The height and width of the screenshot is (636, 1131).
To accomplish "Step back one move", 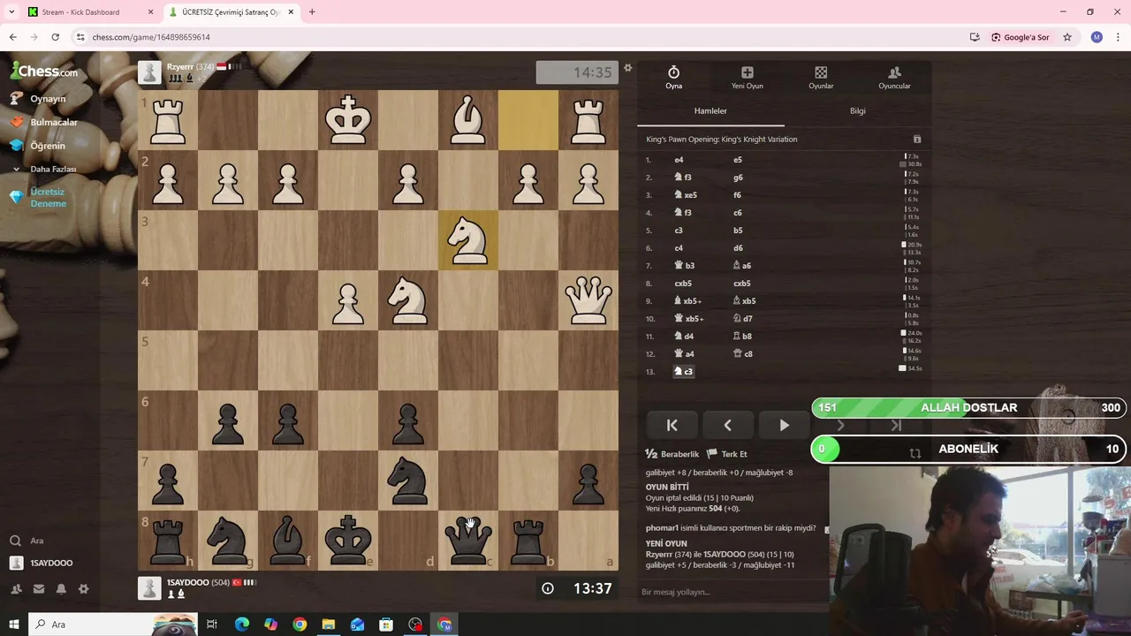I will coord(727,426).
